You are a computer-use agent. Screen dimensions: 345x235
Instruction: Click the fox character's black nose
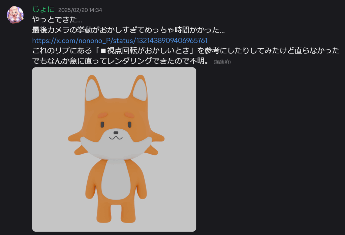116,133
